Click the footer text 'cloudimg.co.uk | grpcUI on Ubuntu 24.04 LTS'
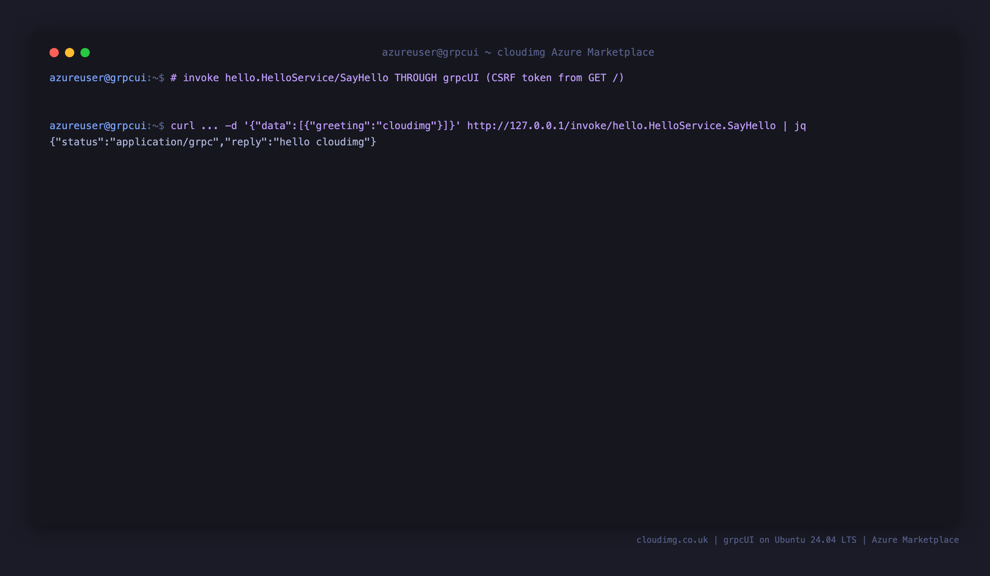 [x=746, y=540]
